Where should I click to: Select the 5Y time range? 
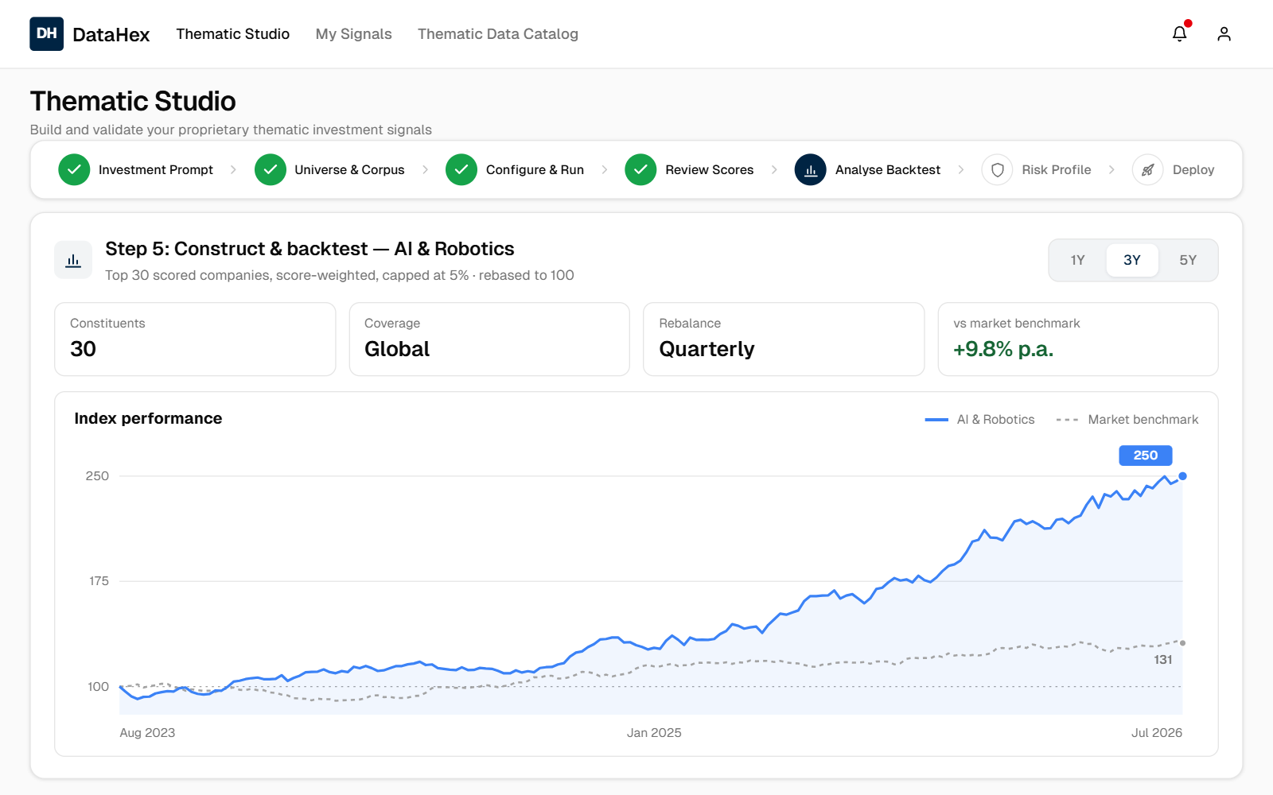point(1188,260)
